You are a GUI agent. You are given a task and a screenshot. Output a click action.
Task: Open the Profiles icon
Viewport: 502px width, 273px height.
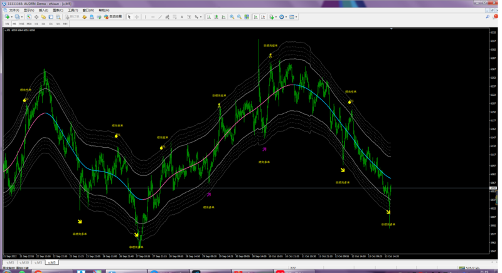pos(18,17)
